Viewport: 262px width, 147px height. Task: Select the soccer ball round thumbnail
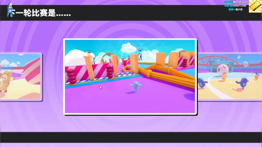[230, 76]
